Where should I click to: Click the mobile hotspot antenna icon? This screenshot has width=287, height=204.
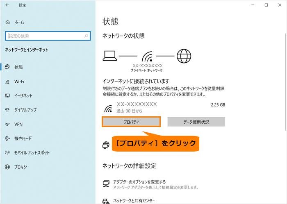[7, 153]
